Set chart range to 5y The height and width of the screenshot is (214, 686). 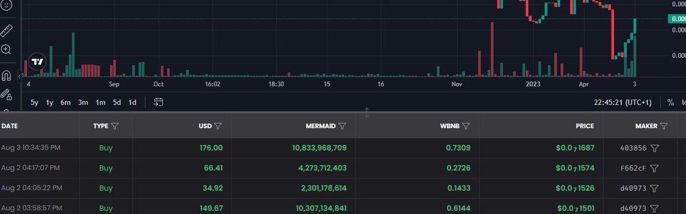(x=34, y=102)
